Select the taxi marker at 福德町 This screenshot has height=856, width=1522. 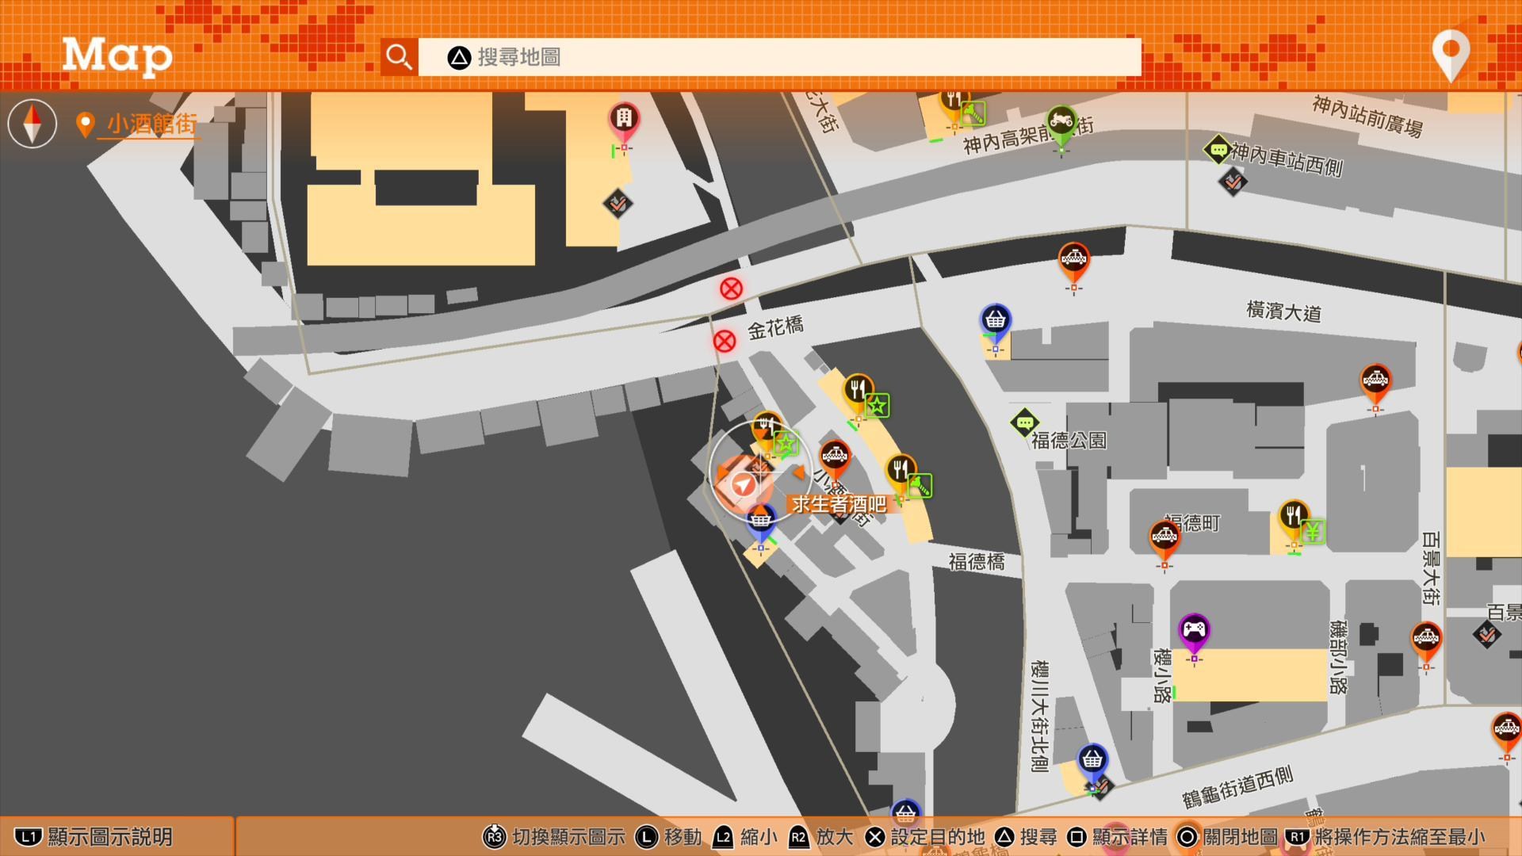[1164, 541]
